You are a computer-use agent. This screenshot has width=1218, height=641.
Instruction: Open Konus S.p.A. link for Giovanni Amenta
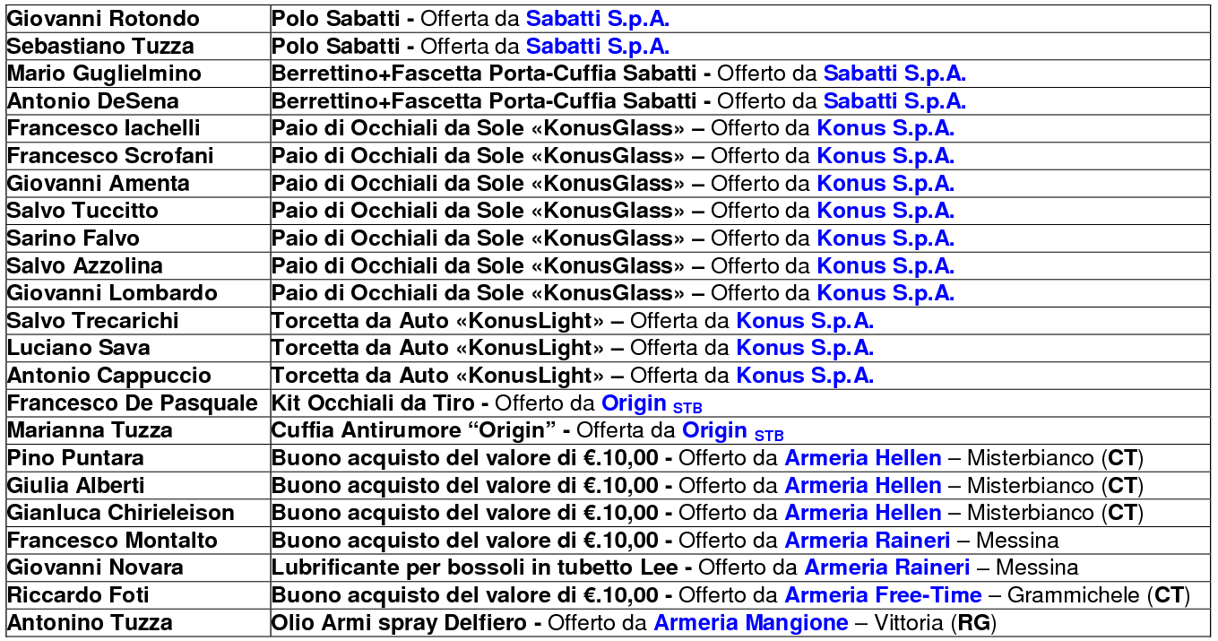885,183
